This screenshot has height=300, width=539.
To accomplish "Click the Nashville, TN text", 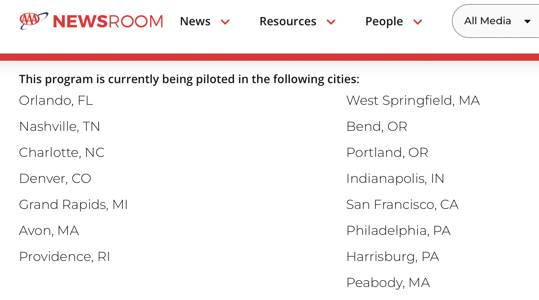I will 60,127.
